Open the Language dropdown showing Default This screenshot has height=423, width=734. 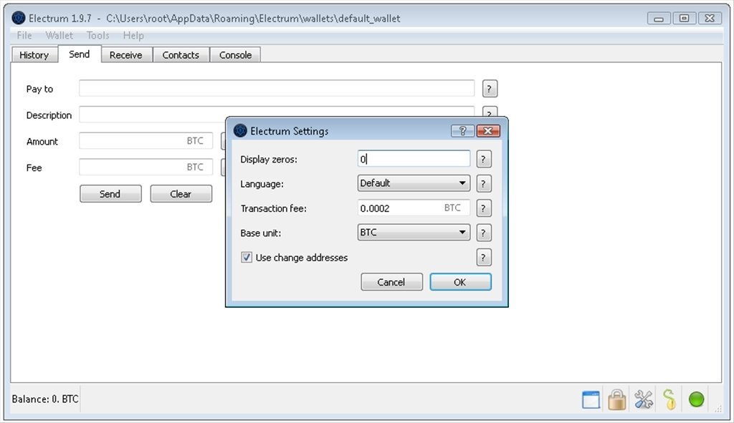(x=414, y=183)
